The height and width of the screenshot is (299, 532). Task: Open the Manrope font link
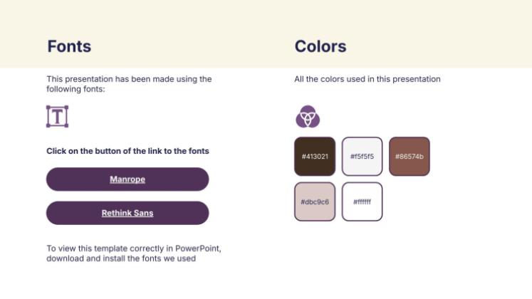(127, 179)
